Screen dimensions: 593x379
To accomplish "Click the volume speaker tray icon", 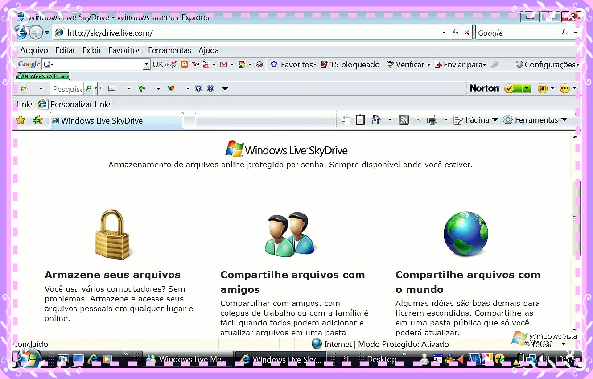I will [543, 358].
